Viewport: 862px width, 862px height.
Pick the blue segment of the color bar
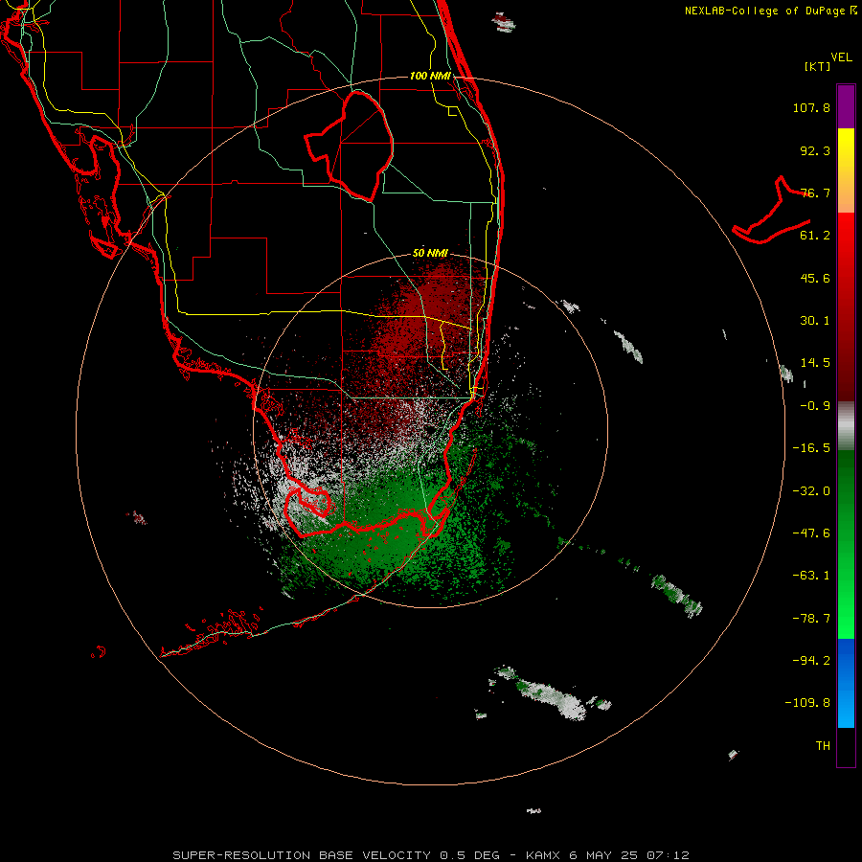click(846, 683)
